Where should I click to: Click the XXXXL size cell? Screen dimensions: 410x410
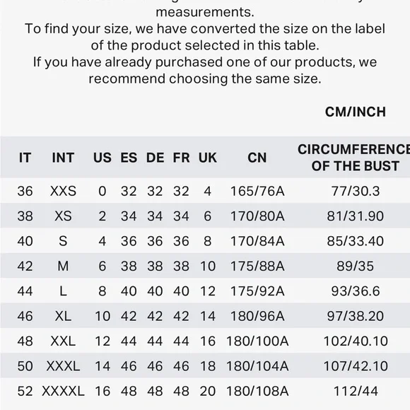(63, 391)
